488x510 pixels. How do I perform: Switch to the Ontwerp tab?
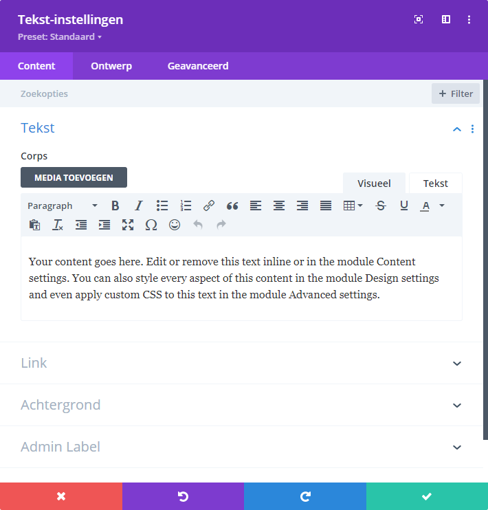pos(111,66)
